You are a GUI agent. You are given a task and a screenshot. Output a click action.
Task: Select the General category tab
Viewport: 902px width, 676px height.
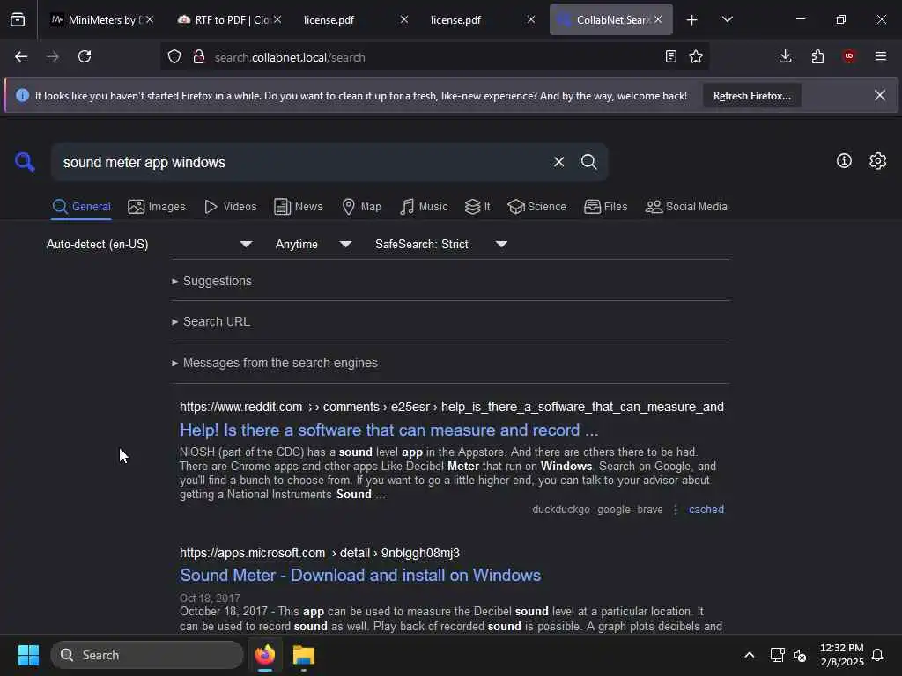coord(82,206)
